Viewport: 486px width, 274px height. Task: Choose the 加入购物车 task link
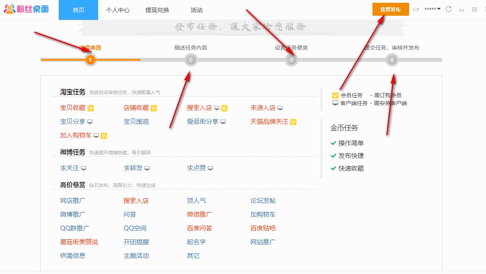click(x=76, y=136)
